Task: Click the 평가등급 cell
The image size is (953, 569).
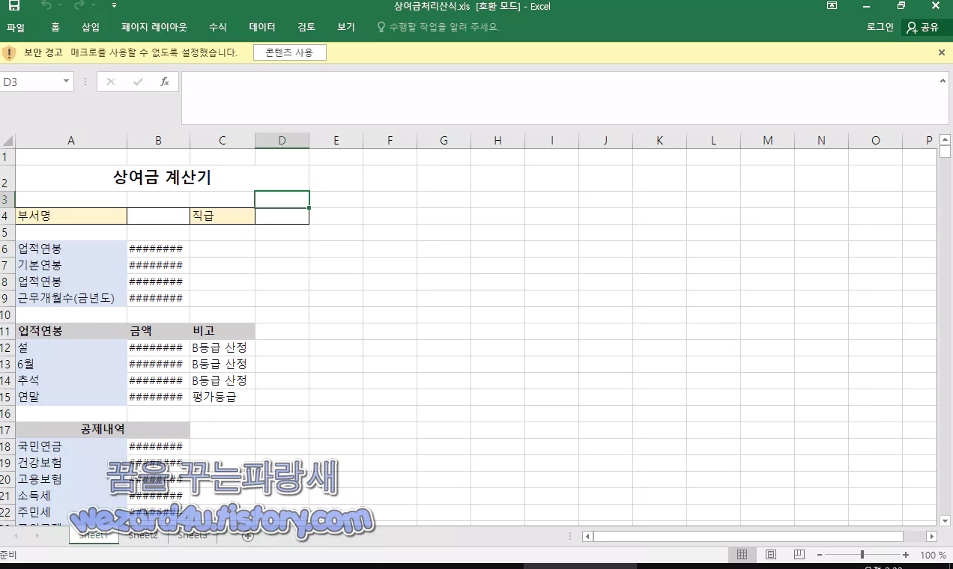Action: coord(222,397)
